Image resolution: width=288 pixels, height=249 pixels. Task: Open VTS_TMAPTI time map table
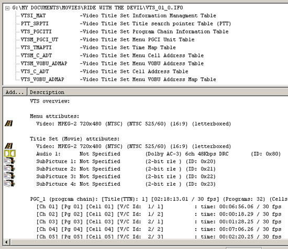[x=36, y=48]
